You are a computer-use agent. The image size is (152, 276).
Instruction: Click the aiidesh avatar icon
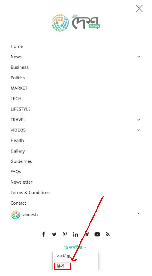coord(15,215)
